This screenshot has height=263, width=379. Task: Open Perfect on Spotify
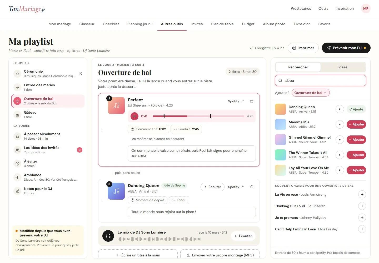point(236,101)
